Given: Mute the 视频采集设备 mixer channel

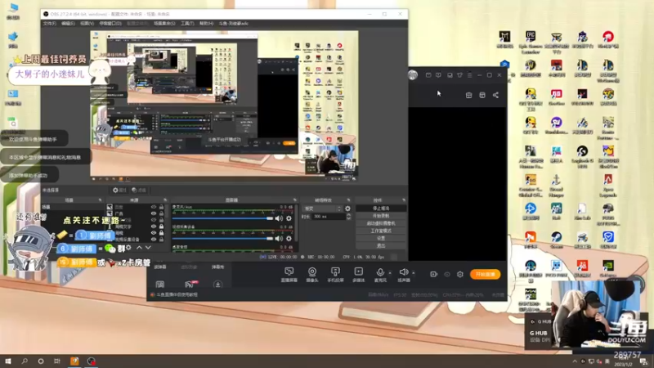Looking at the screenshot, I should (x=279, y=239).
